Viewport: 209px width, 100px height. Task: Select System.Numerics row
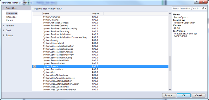[x=100, y=17]
